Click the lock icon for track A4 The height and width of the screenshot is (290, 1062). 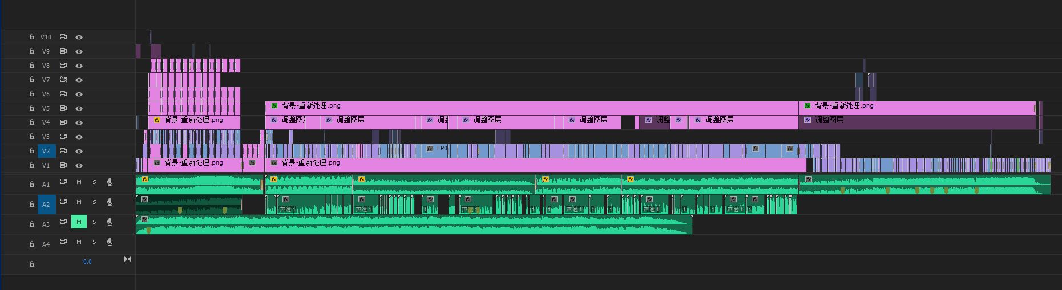pyautogui.click(x=32, y=244)
